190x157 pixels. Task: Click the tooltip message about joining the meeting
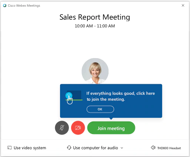coord(120,96)
